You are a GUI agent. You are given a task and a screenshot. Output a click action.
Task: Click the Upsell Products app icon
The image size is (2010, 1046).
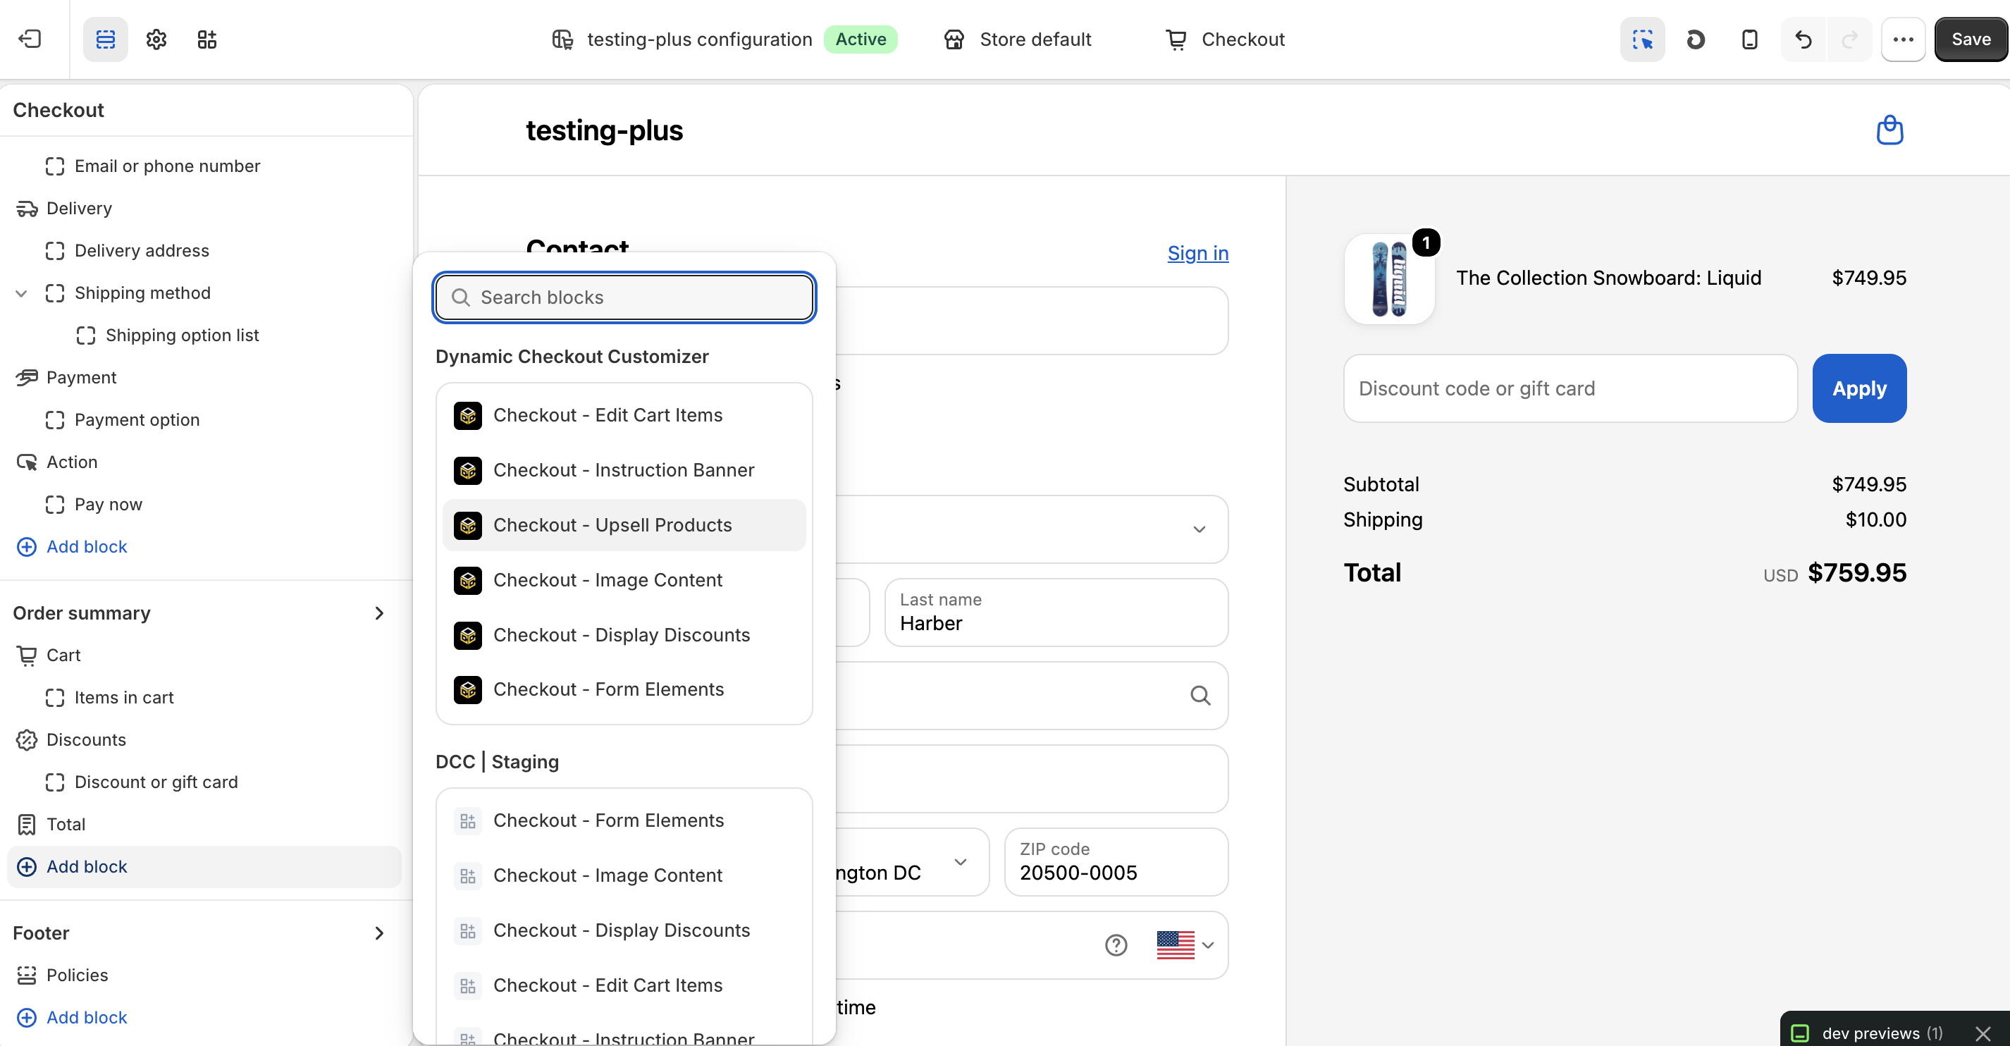click(467, 525)
